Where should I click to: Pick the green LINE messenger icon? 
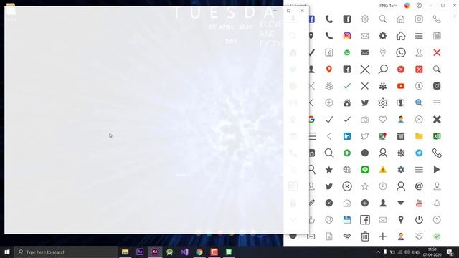coord(365,170)
